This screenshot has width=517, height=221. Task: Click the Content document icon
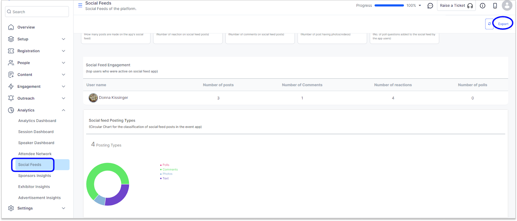point(11,75)
